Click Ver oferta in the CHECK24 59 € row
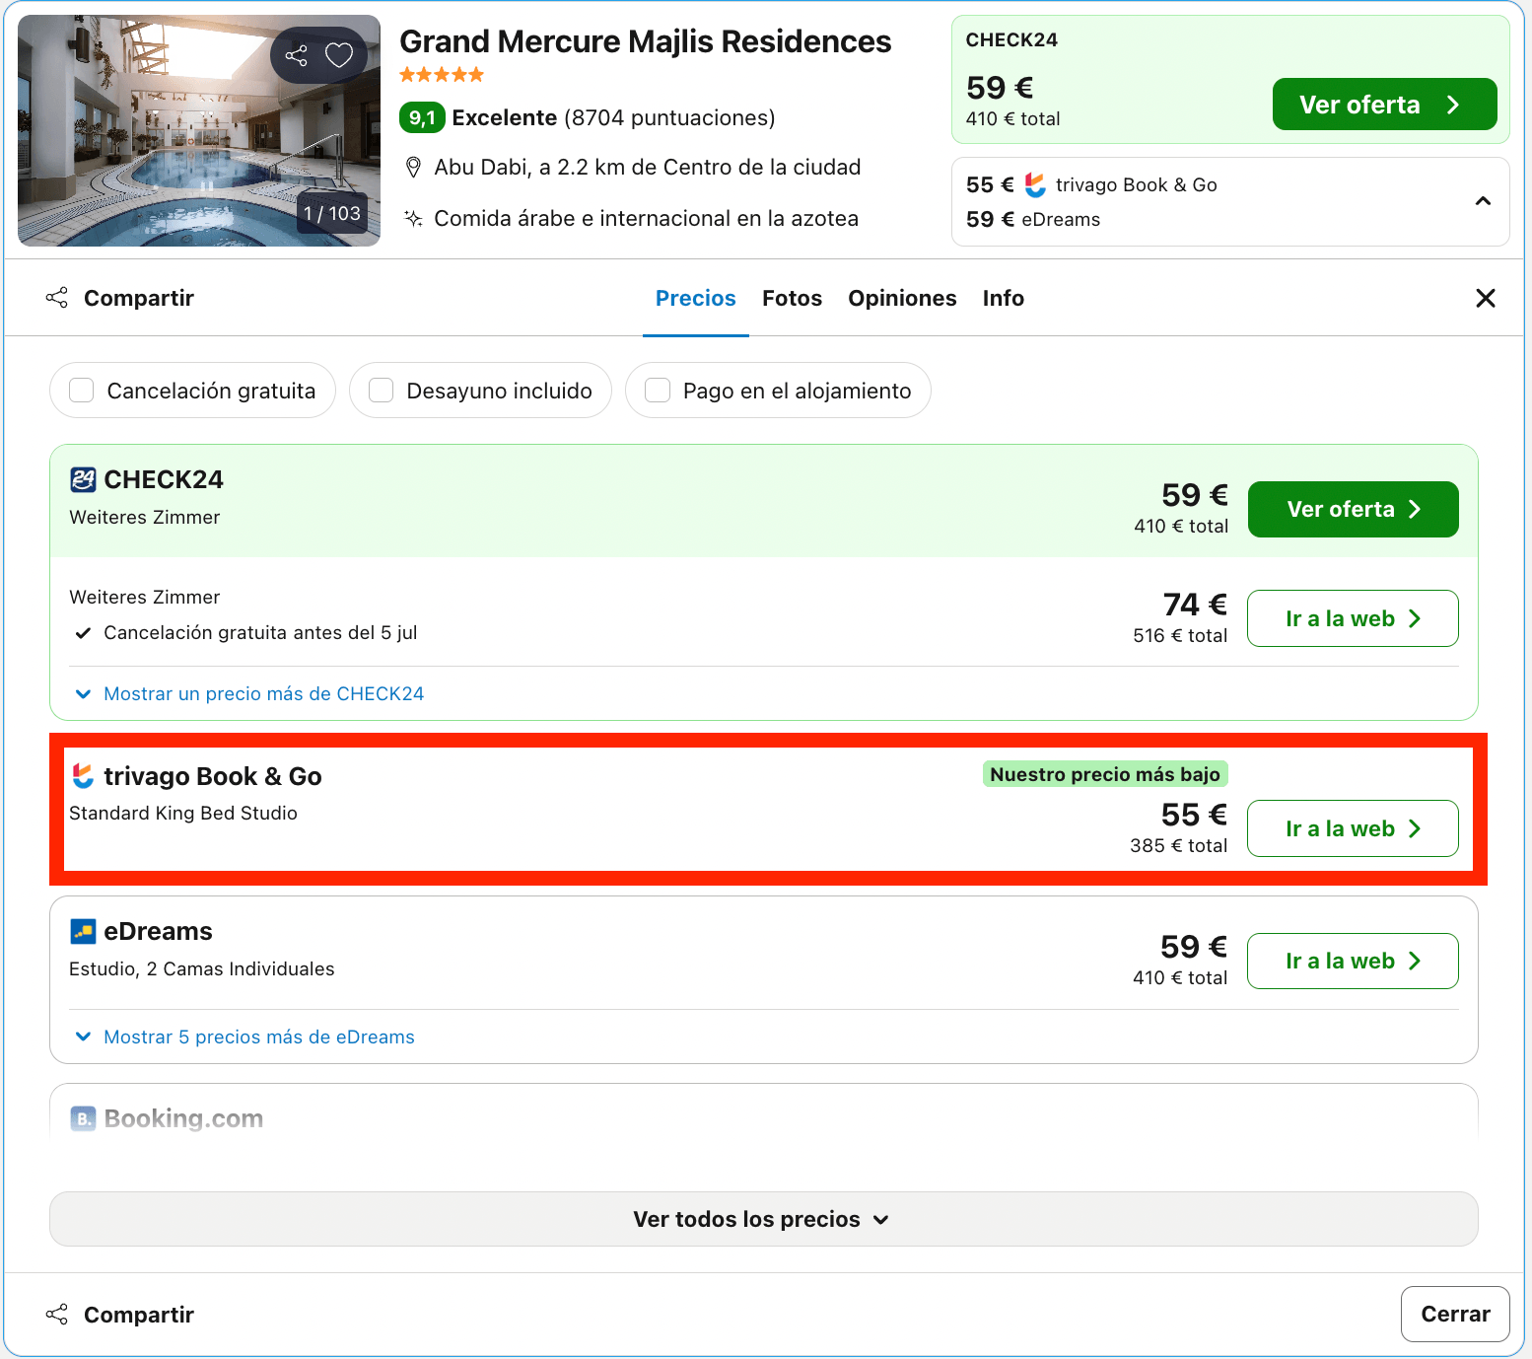1532x1359 pixels. [1353, 509]
